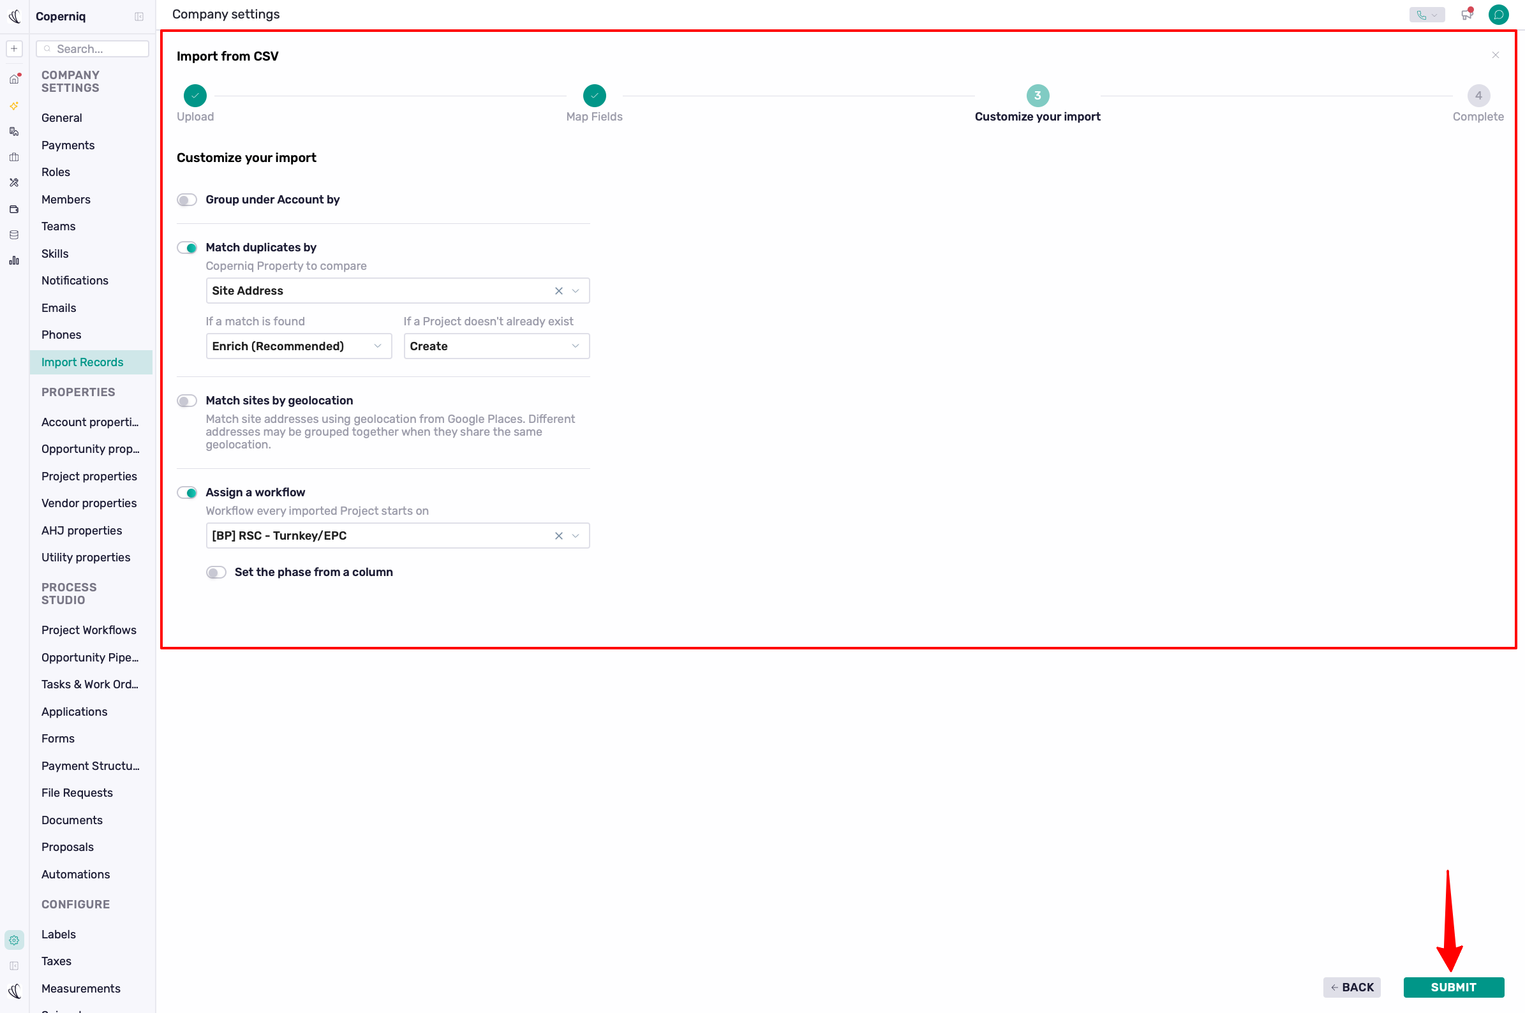This screenshot has width=1525, height=1013.
Task: Enable Set the phase from a column
Action: (216, 572)
